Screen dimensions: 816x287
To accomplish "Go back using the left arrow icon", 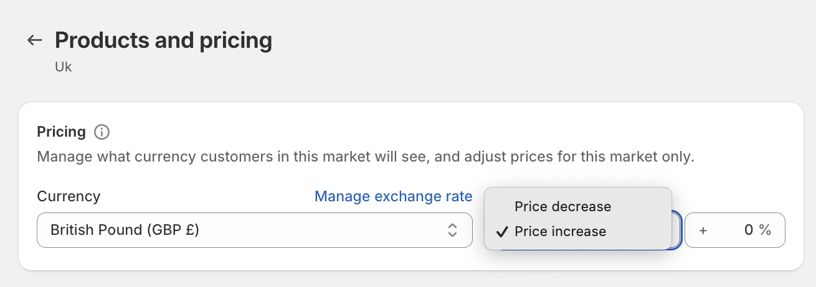I will 34,40.
